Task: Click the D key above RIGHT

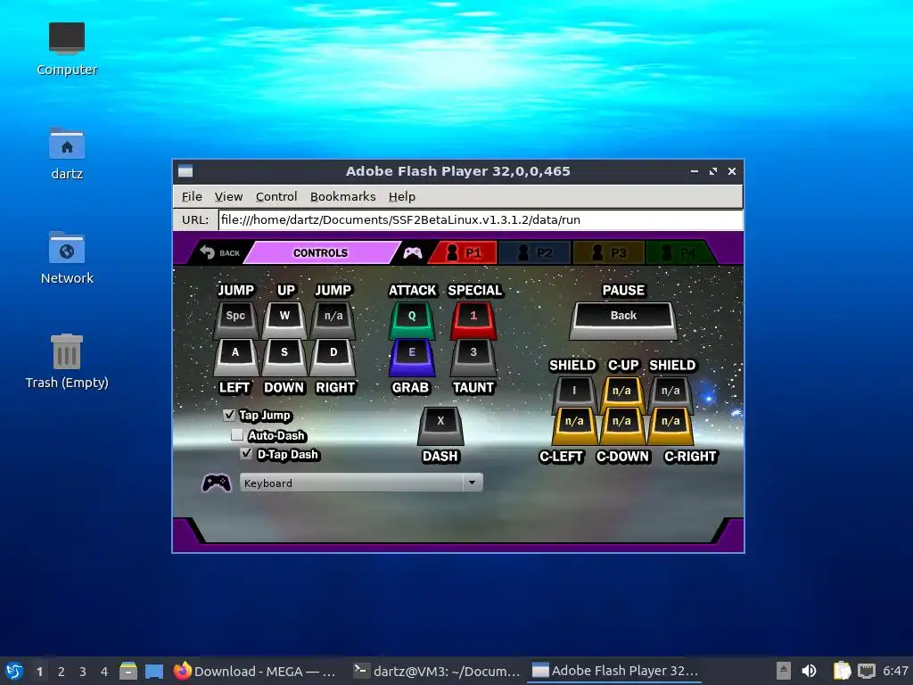Action: [333, 357]
